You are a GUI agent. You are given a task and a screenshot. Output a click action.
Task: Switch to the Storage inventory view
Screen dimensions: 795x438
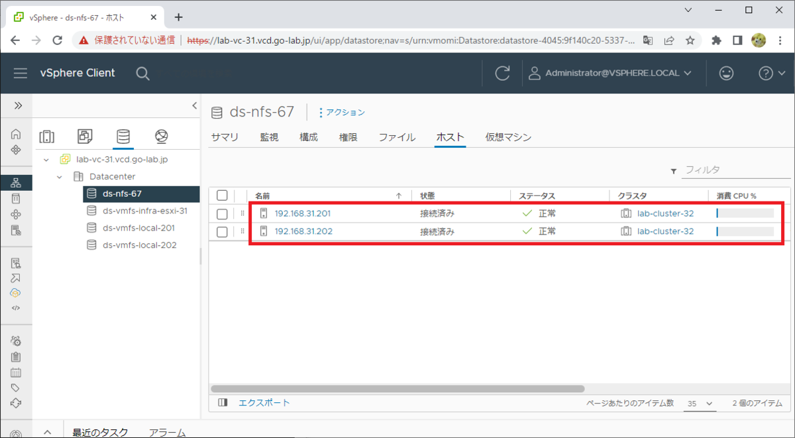(123, 137)
